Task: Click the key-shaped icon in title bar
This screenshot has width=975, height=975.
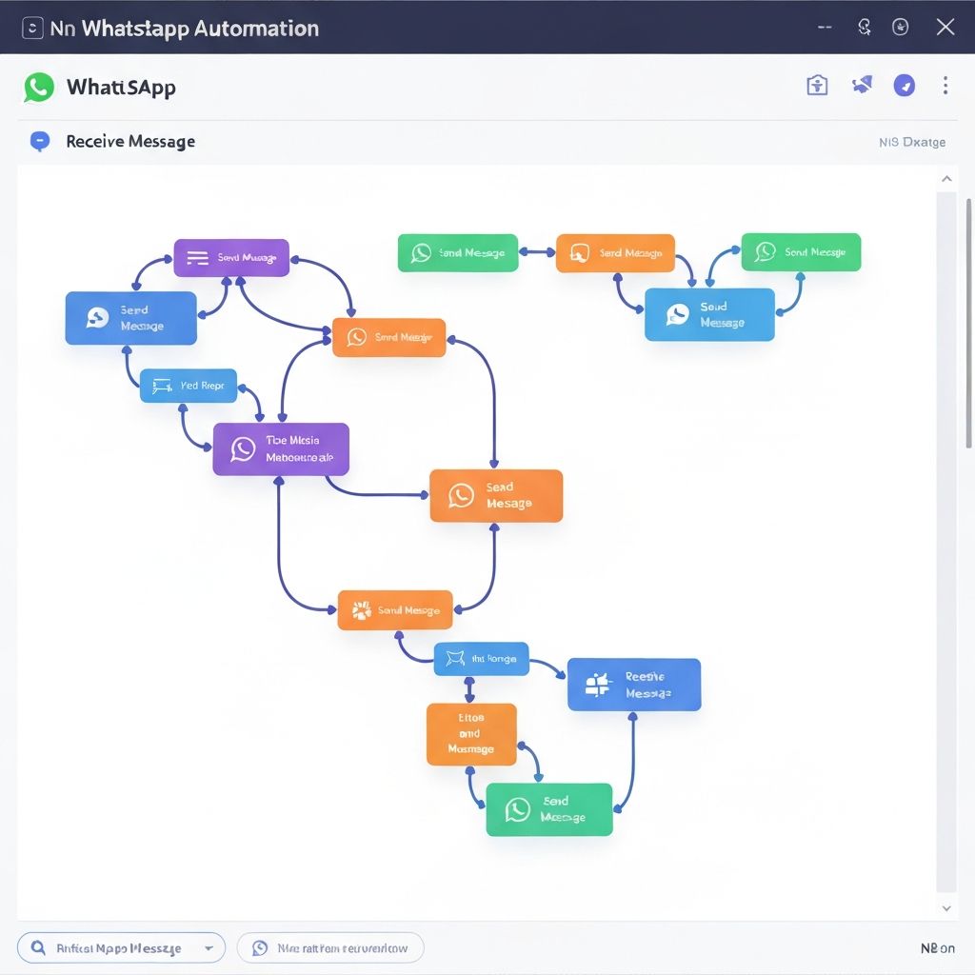Action: (865, 28)
